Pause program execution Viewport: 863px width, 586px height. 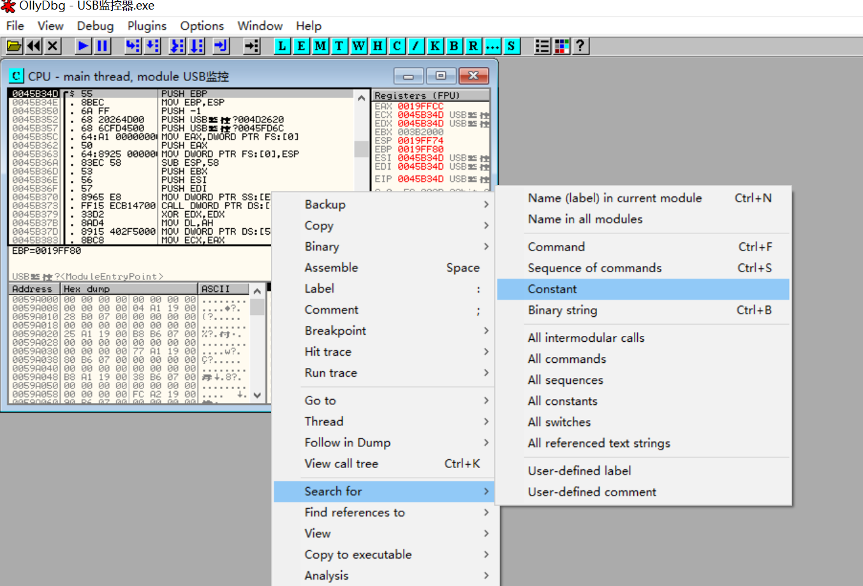point(102,46)
